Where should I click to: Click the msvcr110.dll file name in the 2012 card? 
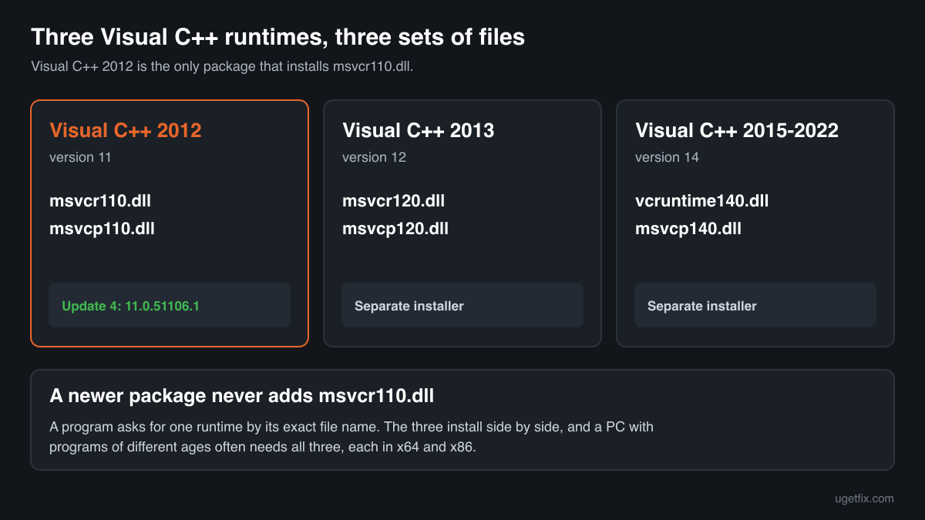pos(100,201)
